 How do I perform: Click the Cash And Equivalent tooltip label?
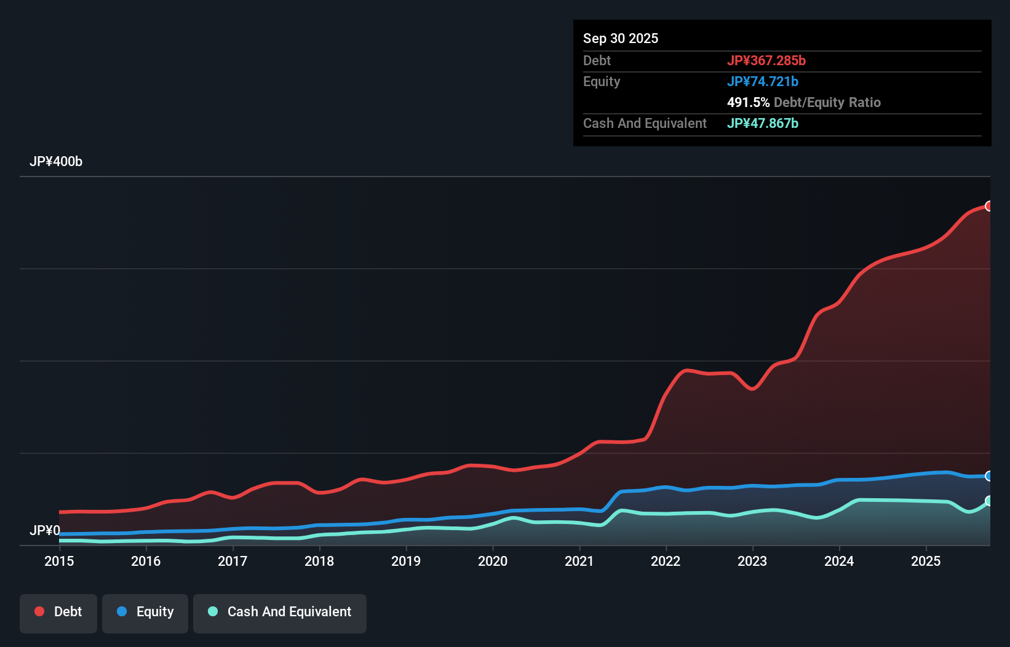[645, 124]
